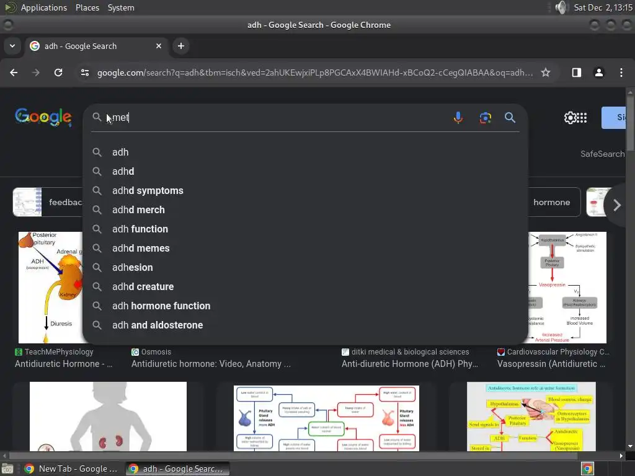
Task: Open Chrome profile icon
Action: coord(598,73)
